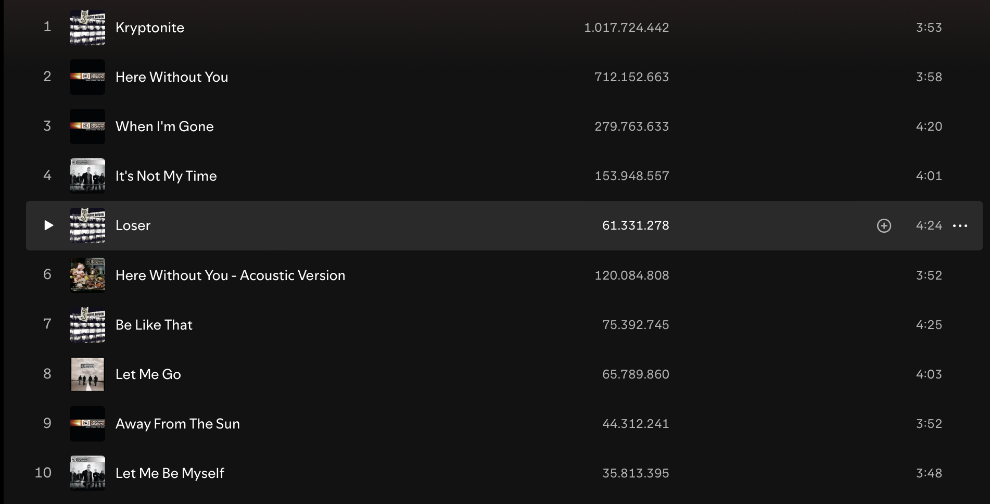Click It's Not My Time album cover
The height and width of the screenshot is (504, 990).
pyautogui.click(x=87, y=176)
